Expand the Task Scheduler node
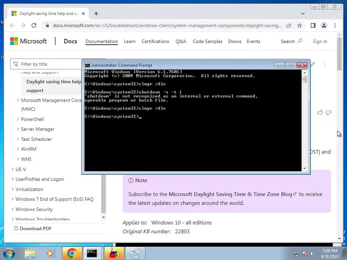Image resolution: width=347 pixels, height=260 pixels. tap(18, 139)
